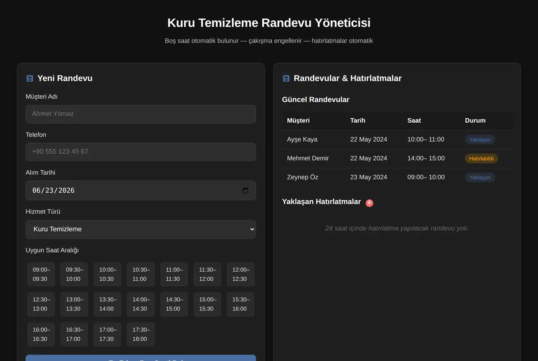Select the 15:00–15:30 time slot
The height and width of the screenshot is (361, 538).
pyautogui.click(x=207, y=304)
